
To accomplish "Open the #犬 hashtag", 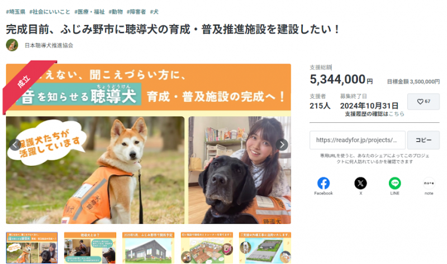I will point(154,12).
